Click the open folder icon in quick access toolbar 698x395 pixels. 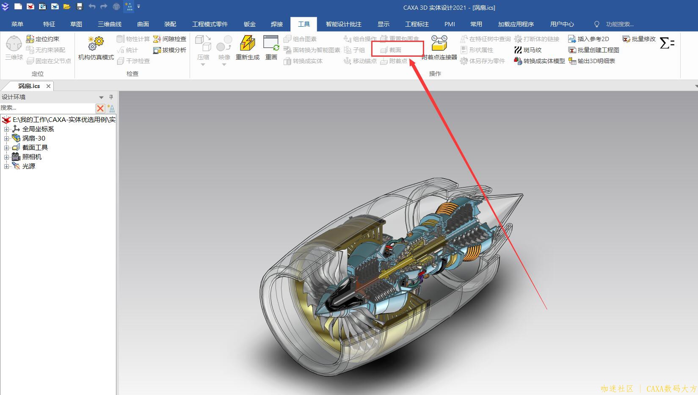(67, 6)
